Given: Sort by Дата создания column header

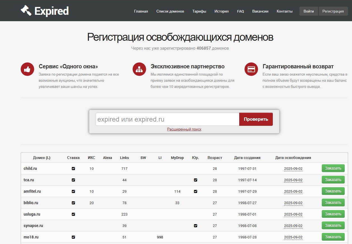Looking at the screenshot, I should (x=247, y=158).
